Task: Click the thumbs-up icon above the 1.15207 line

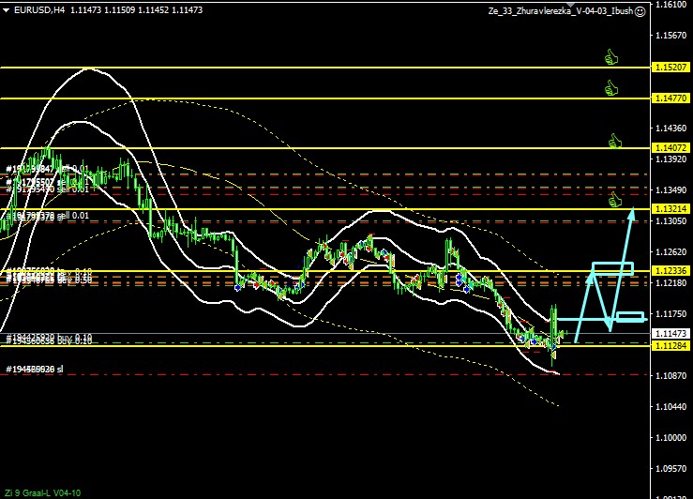Action: [611, 57]
